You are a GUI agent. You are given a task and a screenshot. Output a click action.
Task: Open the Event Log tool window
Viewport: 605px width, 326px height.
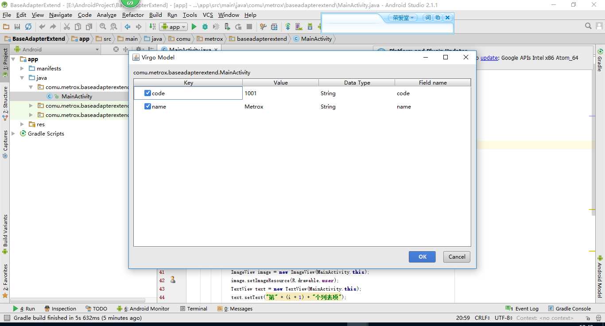tap(522, 309)
